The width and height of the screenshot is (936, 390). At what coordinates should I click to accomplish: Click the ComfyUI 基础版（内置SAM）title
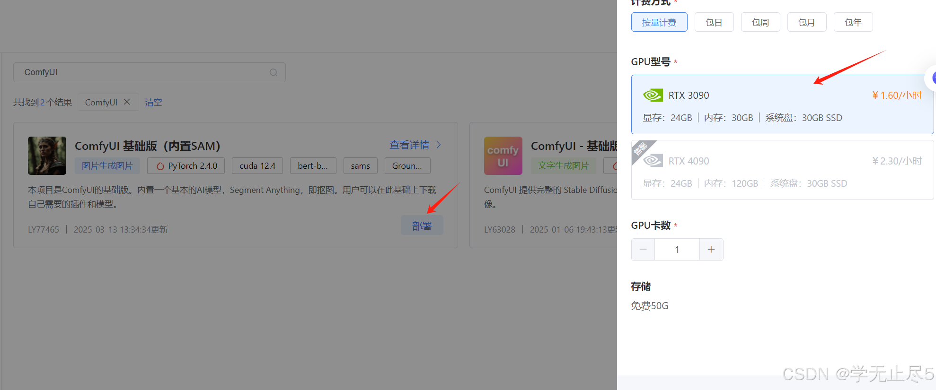pyautogui.click(x=148, y=146)
